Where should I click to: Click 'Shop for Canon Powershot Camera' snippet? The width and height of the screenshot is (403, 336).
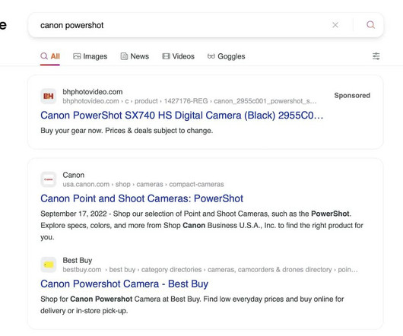[192, 305]
